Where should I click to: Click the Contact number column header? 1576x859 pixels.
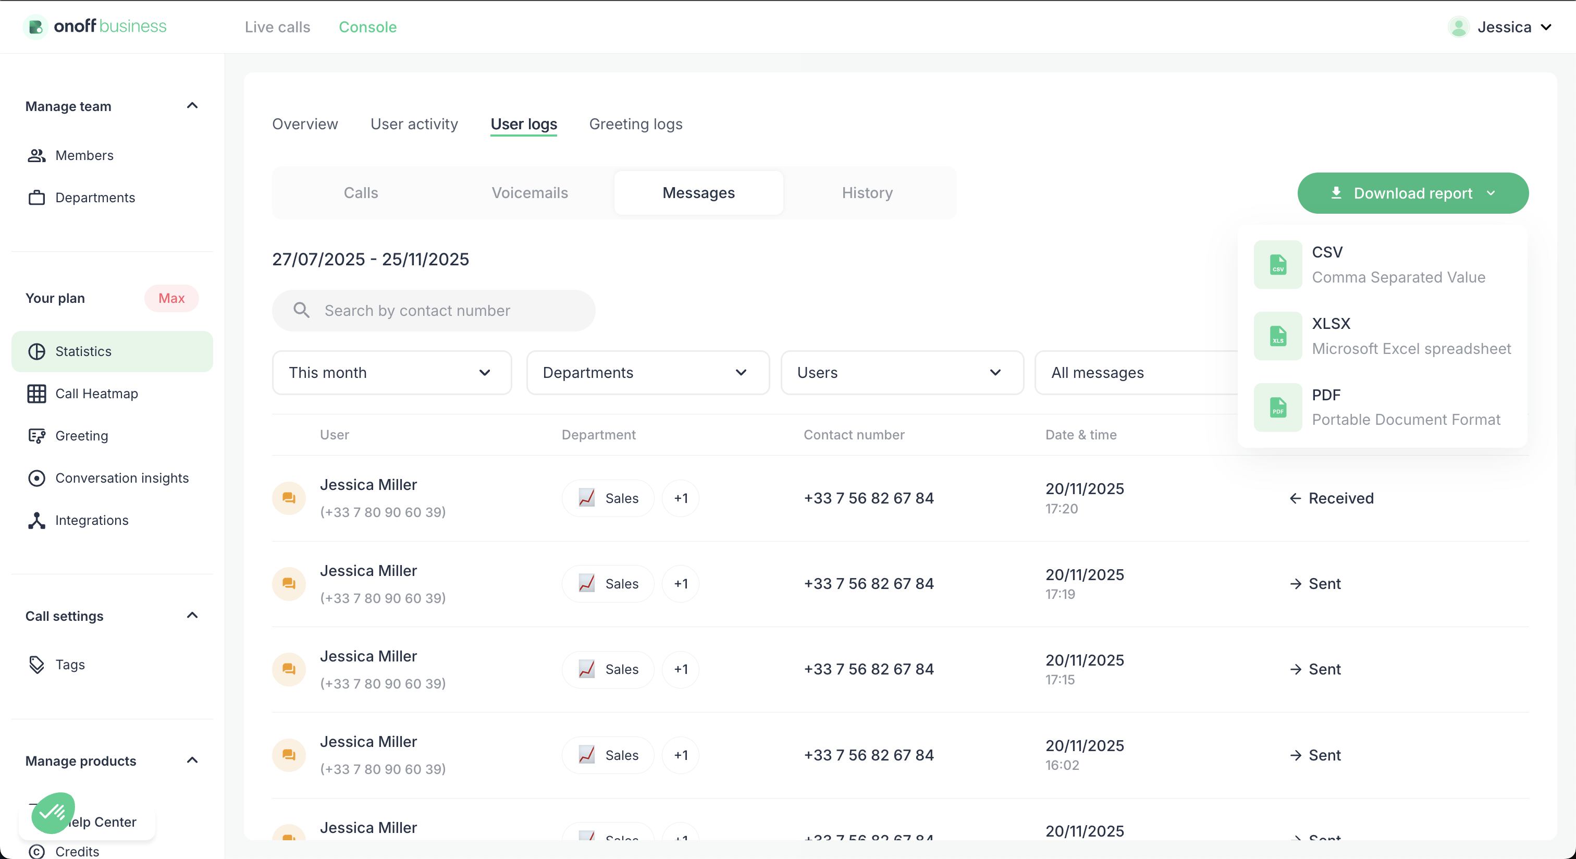click(854, 434)
